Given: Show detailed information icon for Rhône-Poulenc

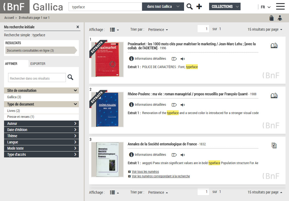Looking at the screenshot, I should [x=131, y=105].
